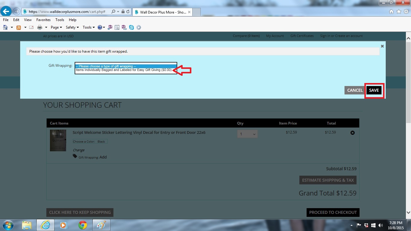Select Items Individually Bagged and Labeled option

(124, 70)
